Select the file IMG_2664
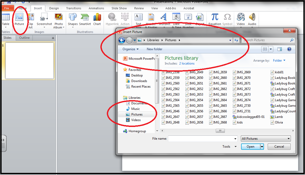 [x=218, y=100]
